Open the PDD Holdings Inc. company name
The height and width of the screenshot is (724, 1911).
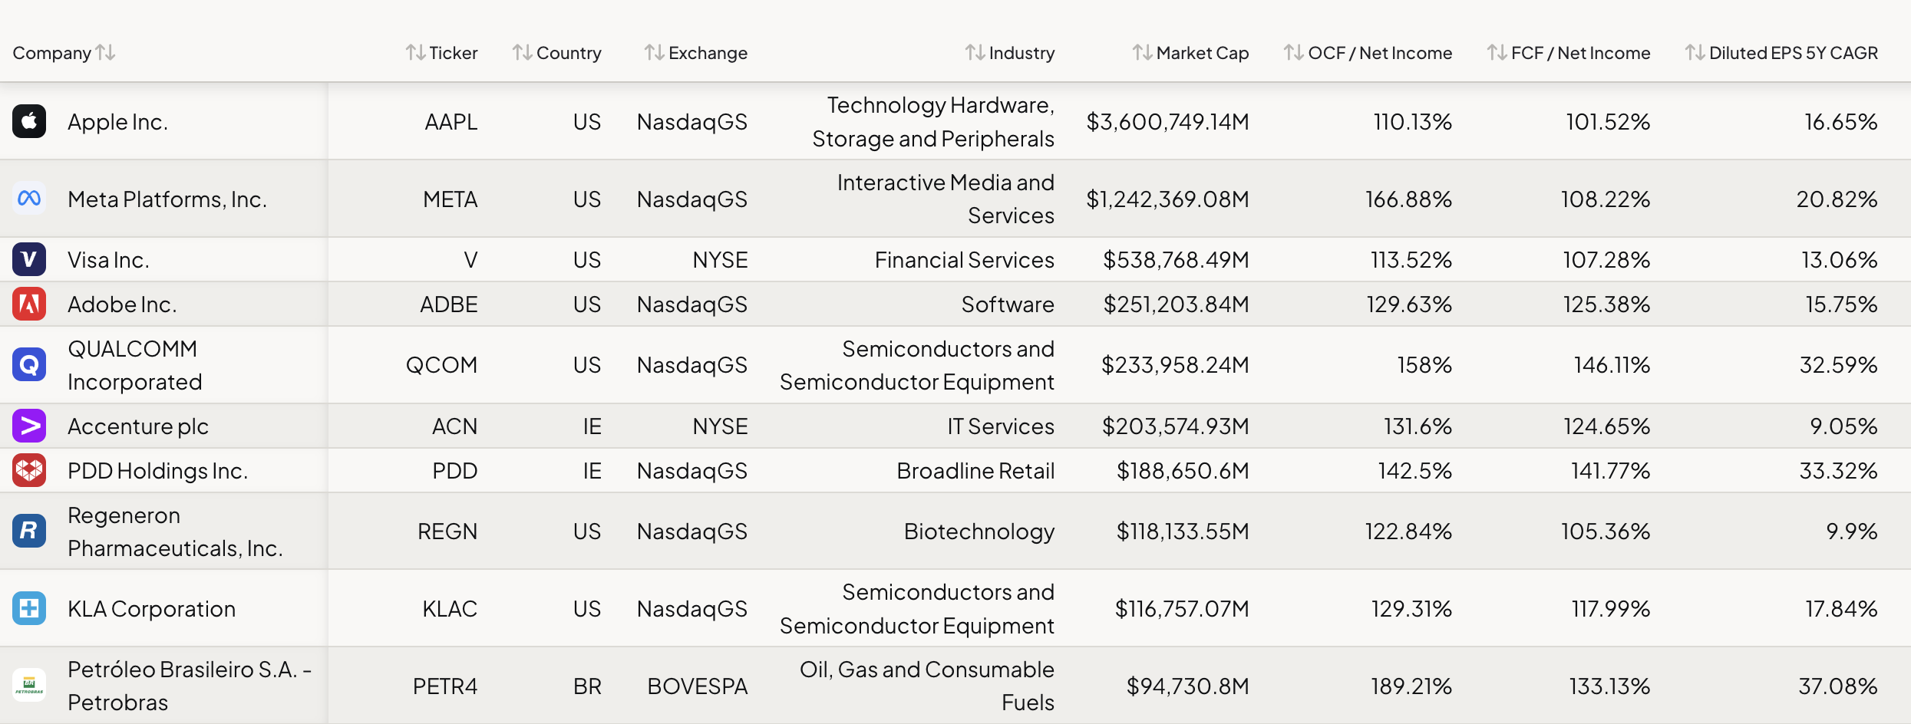(157, 471)
